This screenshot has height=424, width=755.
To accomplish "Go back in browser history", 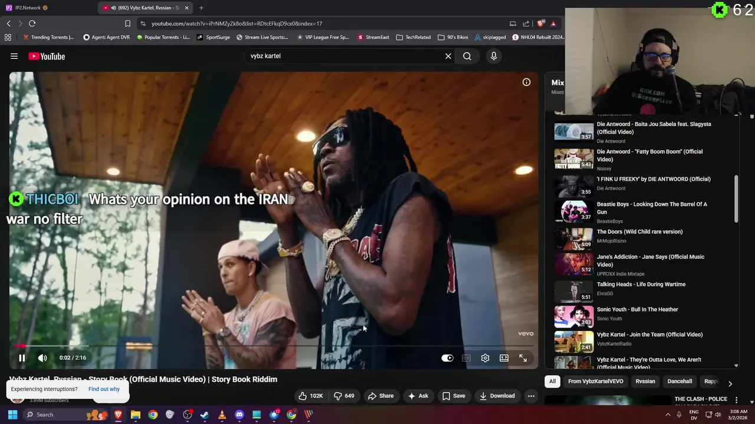I will (8, 24).
